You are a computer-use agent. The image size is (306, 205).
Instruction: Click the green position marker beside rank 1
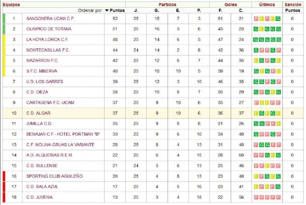click(4, 19)
